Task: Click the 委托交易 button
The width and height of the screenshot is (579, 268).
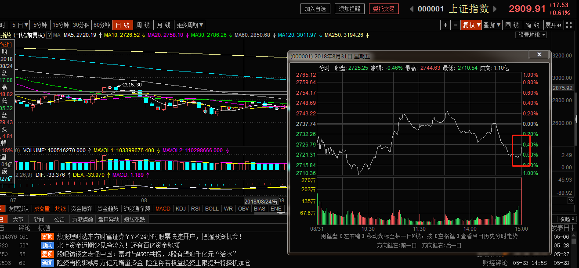Action: click(384, 9)
